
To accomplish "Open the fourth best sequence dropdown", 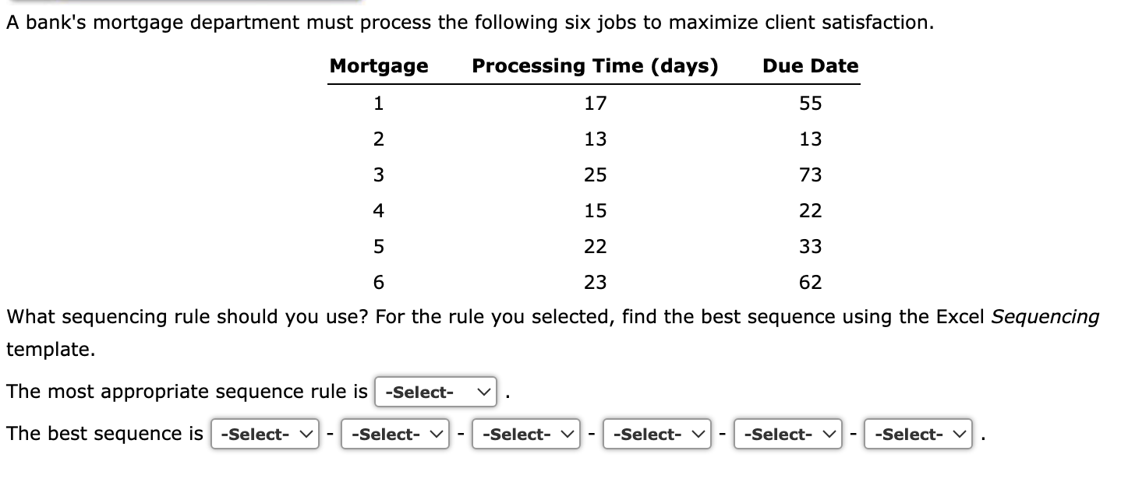I will pyautogui.click(x=657, y=434).
